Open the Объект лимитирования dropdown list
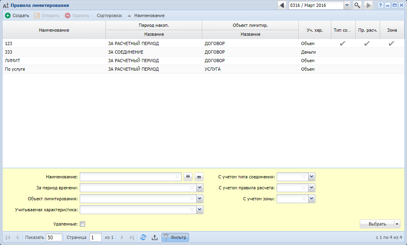407x245 pixels. [199, 199]
